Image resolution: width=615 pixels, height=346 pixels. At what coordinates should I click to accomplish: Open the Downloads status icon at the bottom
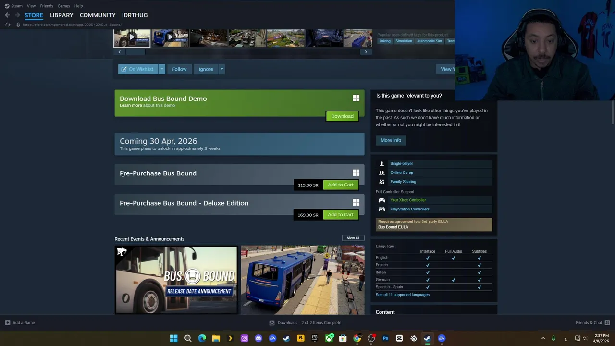point(272,323)
